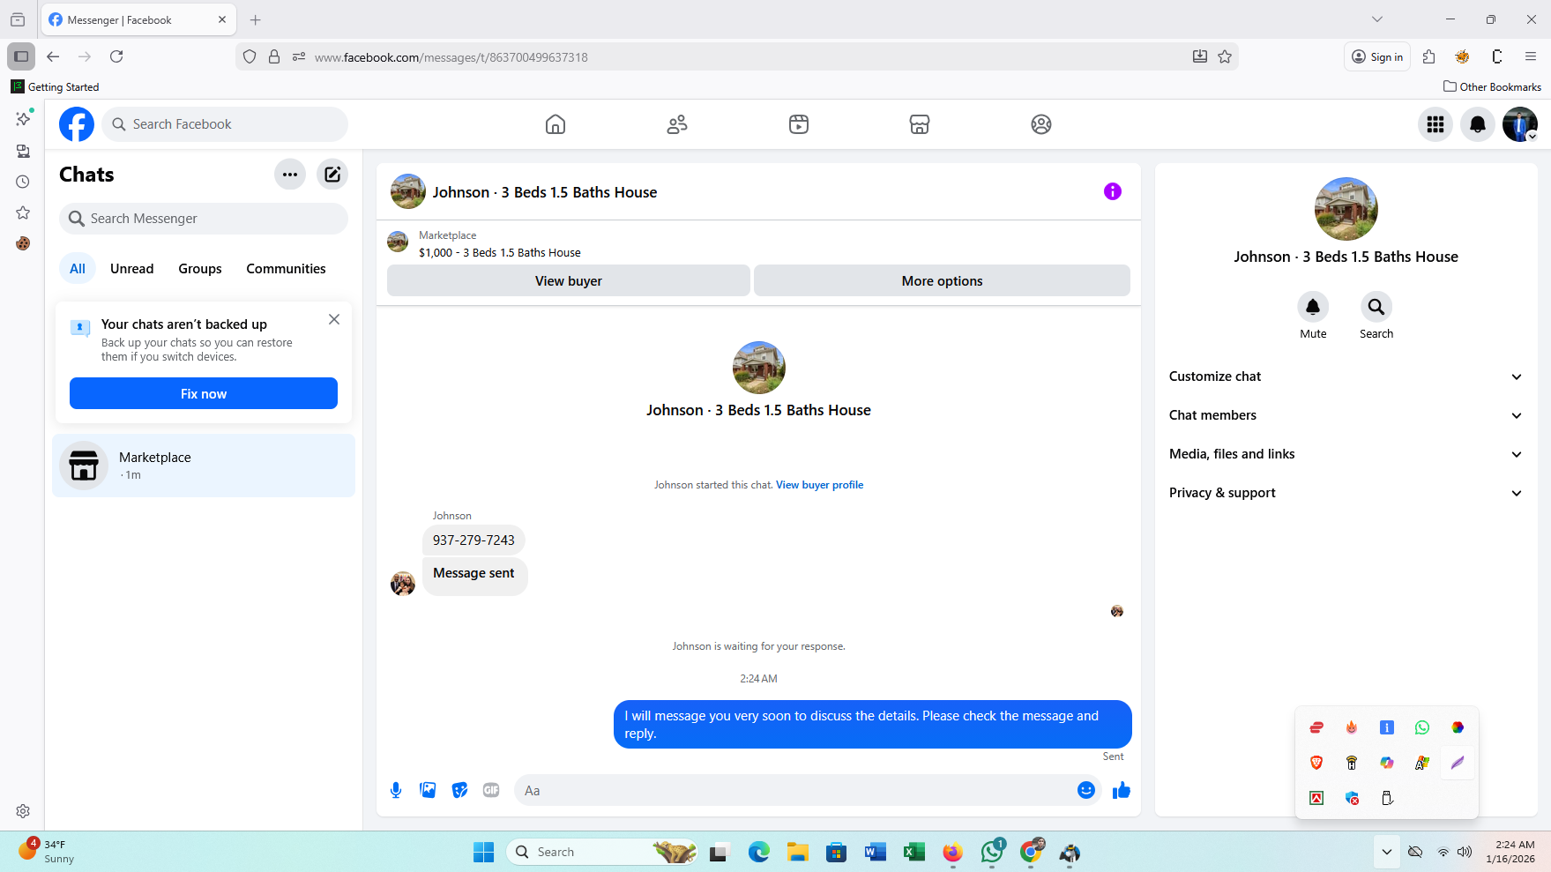Send a thumbs-up like
The width and height of the screenshot is (1551, 872).
(x=1122, y=790)
